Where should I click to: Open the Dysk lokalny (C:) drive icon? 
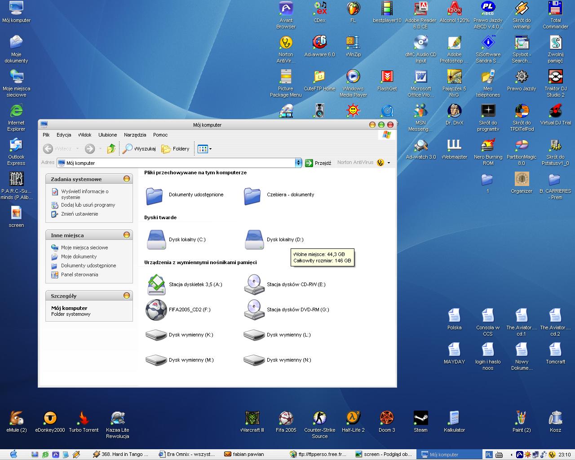156,239
